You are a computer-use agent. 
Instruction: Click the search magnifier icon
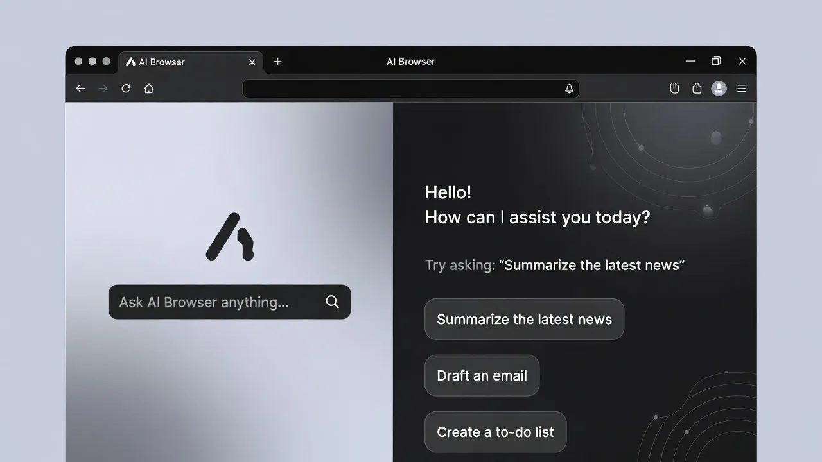click(332, 302)
